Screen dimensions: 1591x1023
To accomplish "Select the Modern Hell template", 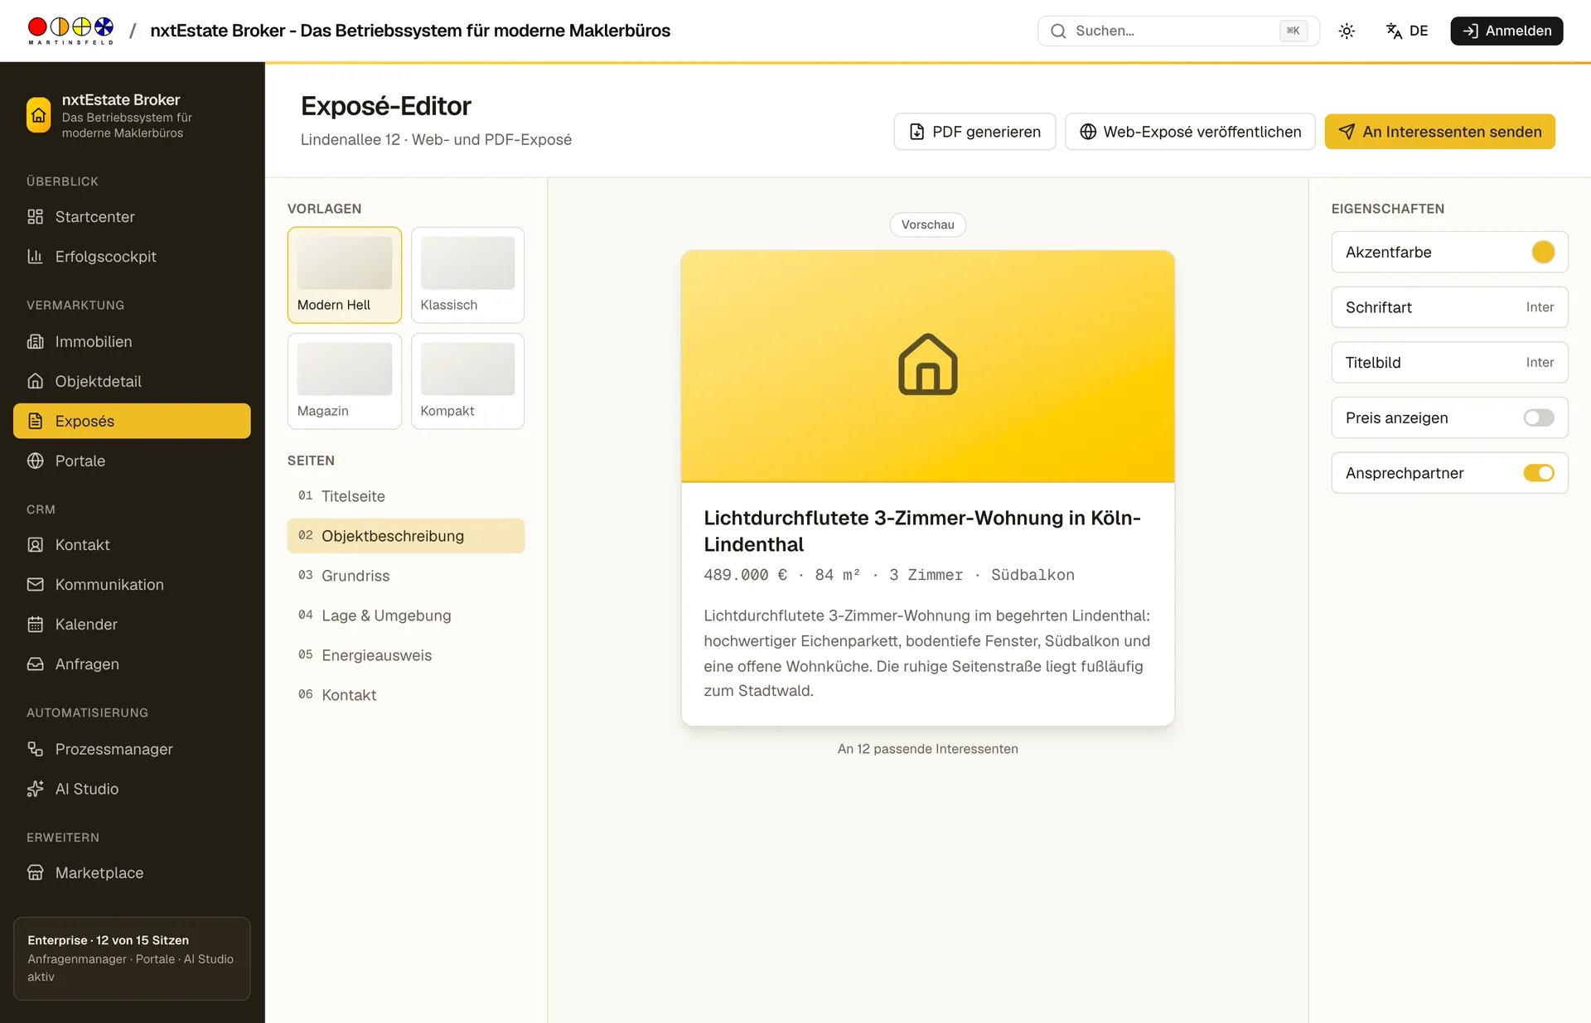I will [345, 275].
